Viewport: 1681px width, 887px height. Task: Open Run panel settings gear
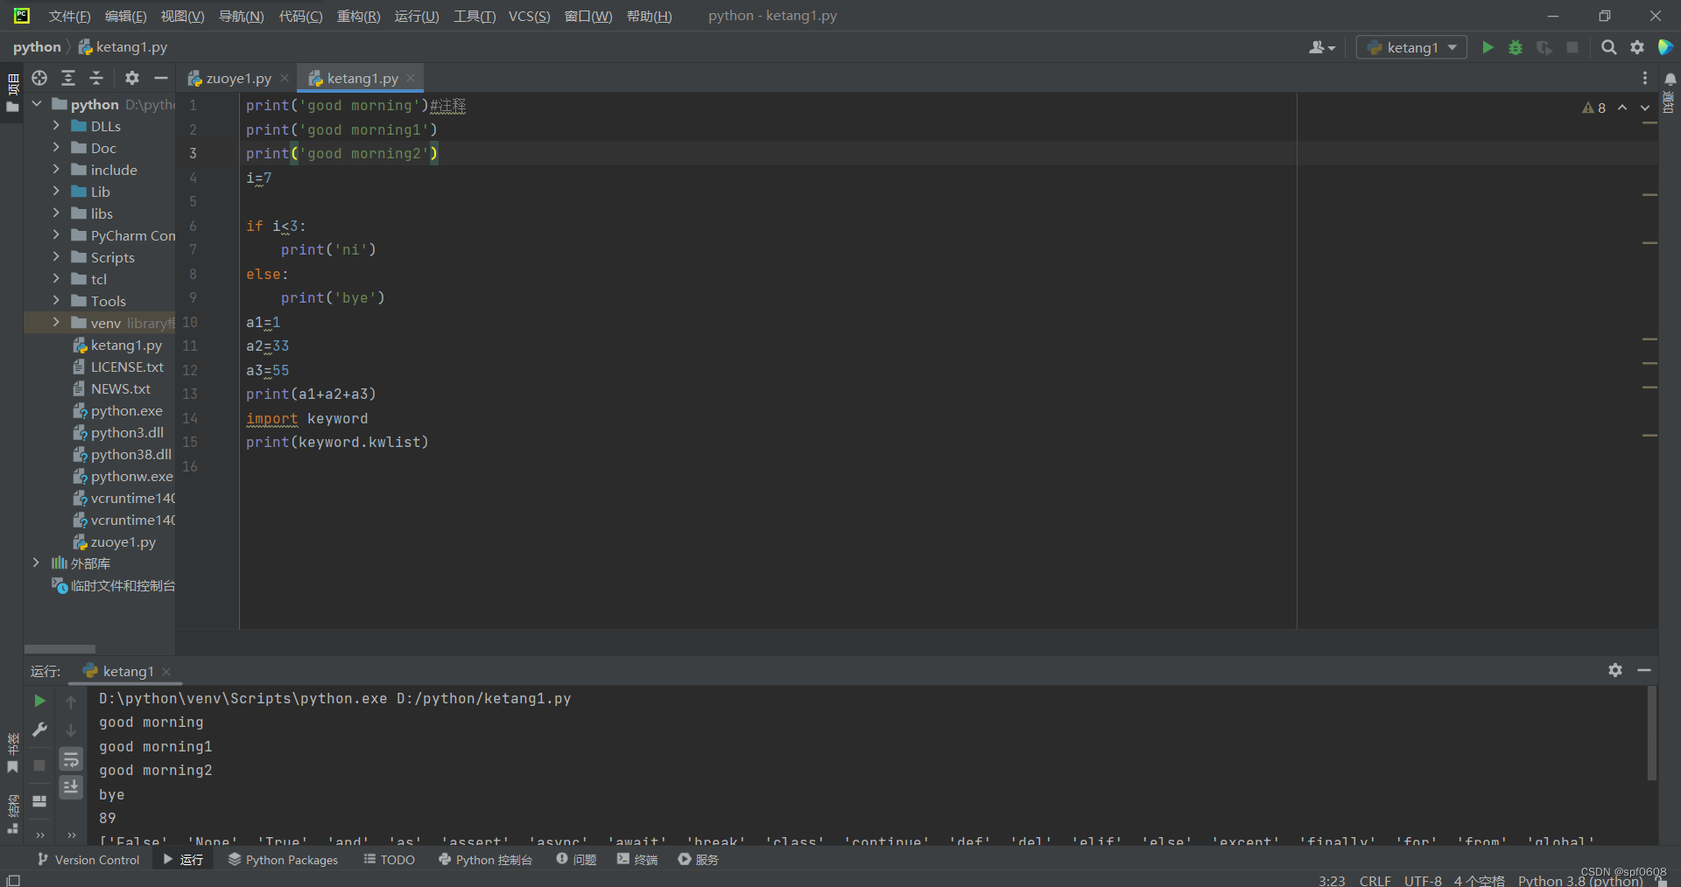[x=1615, y=670]
